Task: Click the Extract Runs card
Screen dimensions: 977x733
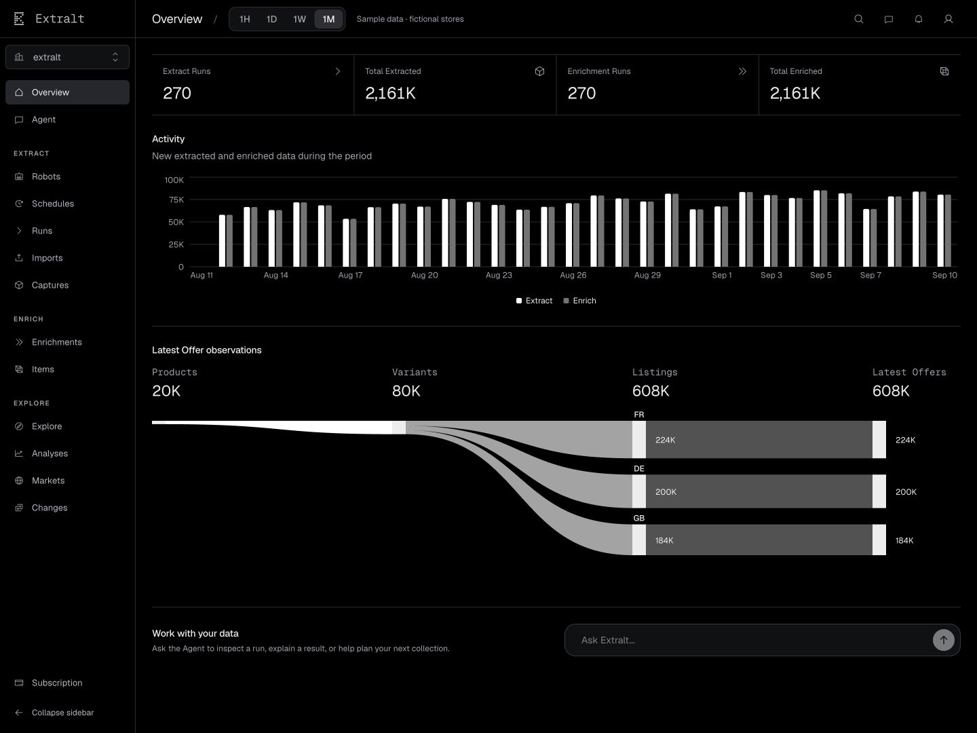Action: [253, 85]
